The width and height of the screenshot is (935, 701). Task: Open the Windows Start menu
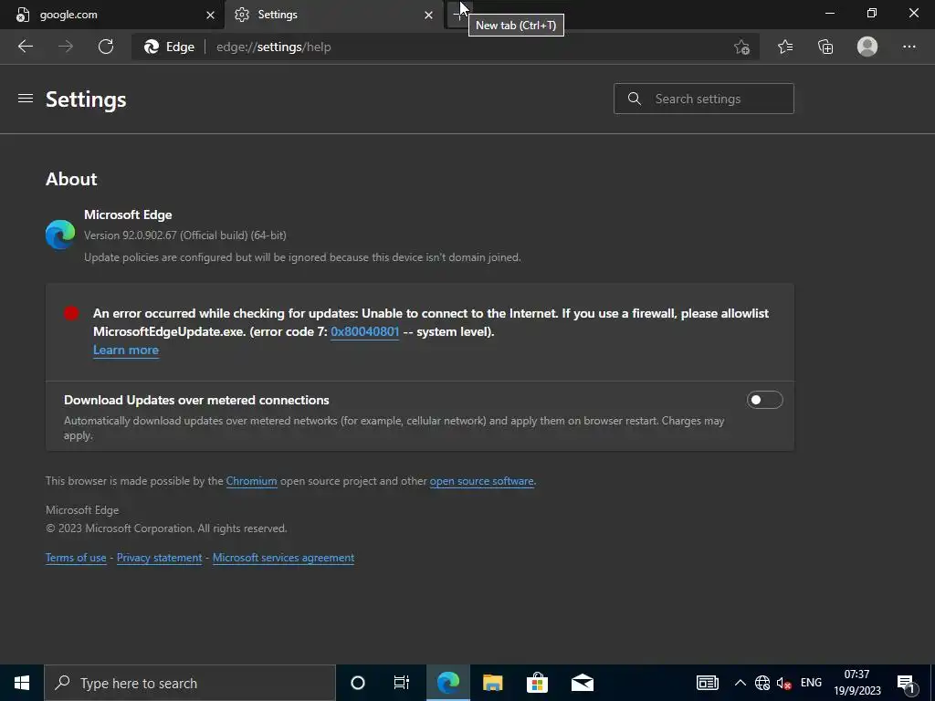pos(22,683)
